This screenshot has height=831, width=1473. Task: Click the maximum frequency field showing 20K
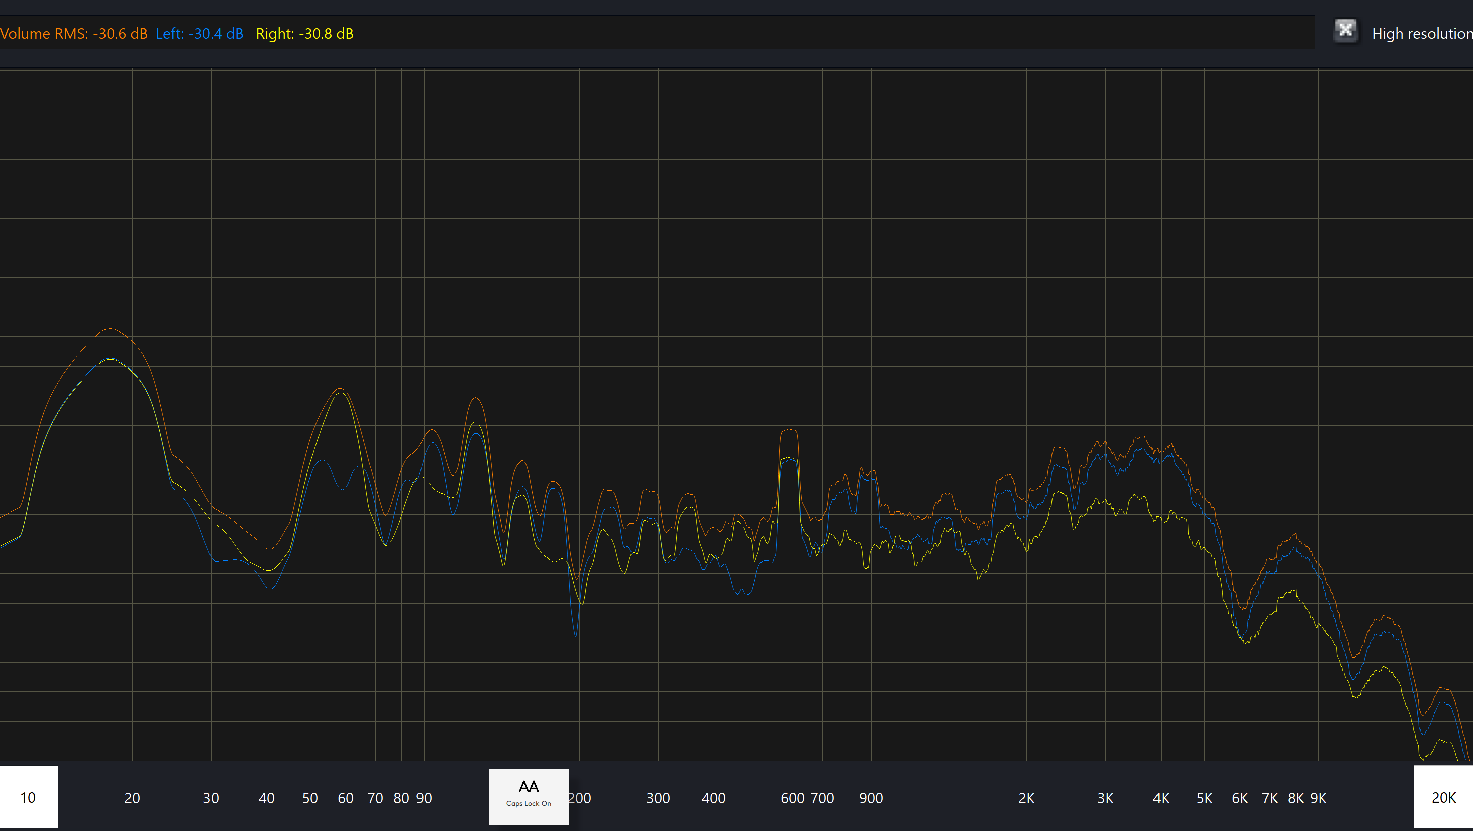coord(1443,797)
